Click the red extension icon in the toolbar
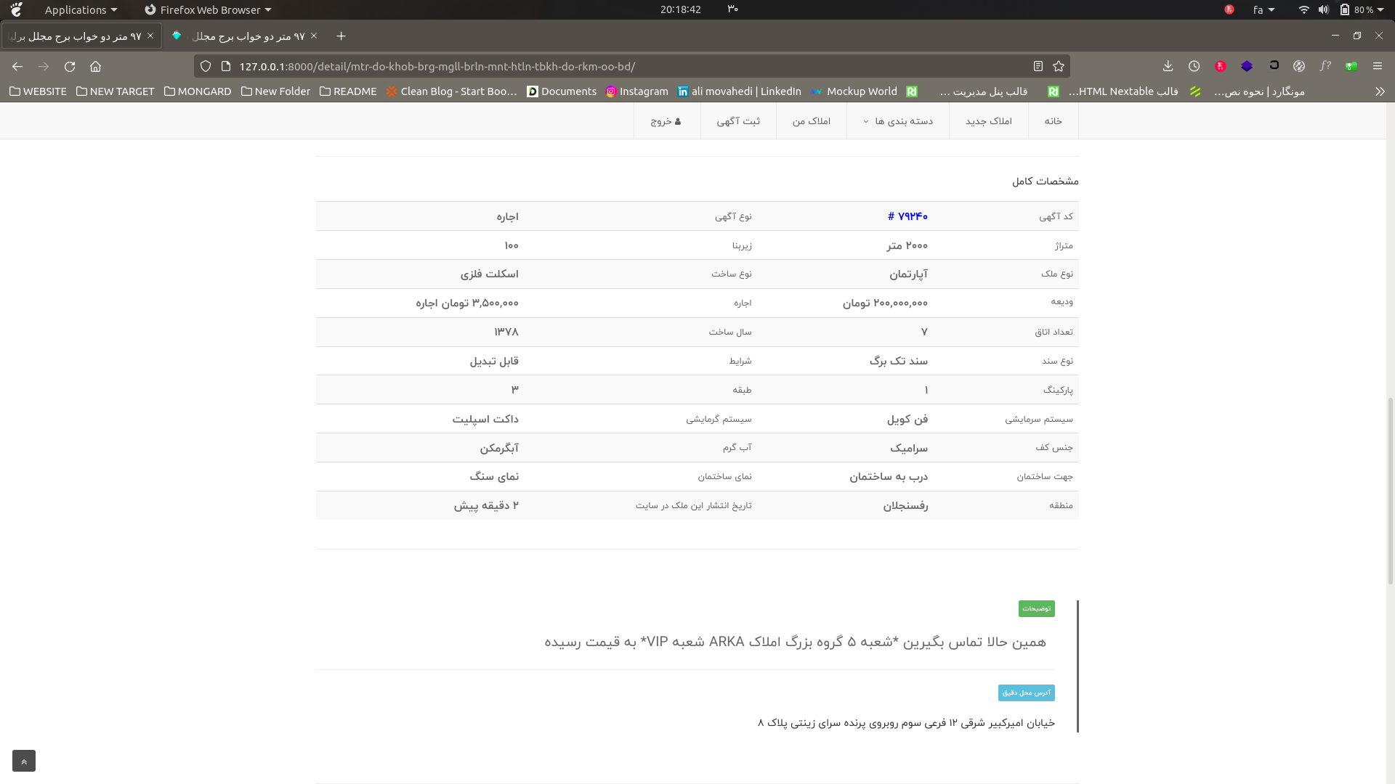 1220,66
